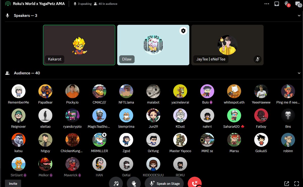Viewport: 303px width, 187px height.
Task: Open the stage chat icon showing 13
Action: point(298,4)
